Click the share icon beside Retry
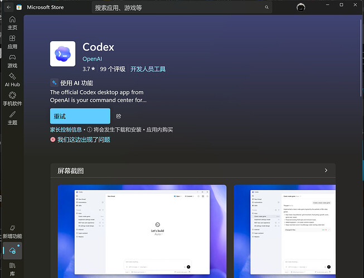 [x=119, y=116]
